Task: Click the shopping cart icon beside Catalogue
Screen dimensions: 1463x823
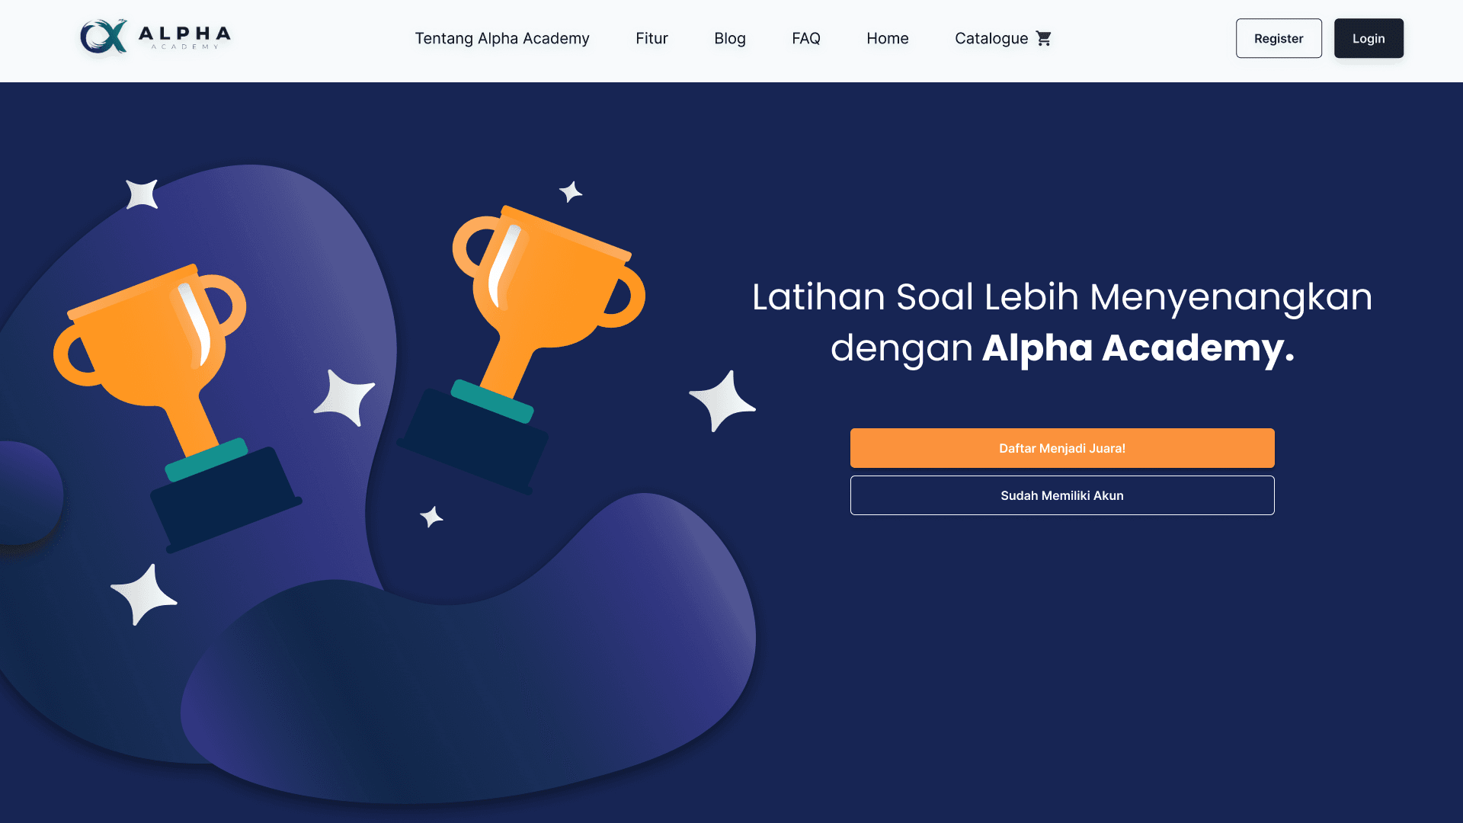Action: pyautogui.click(x=1044, y=38)
